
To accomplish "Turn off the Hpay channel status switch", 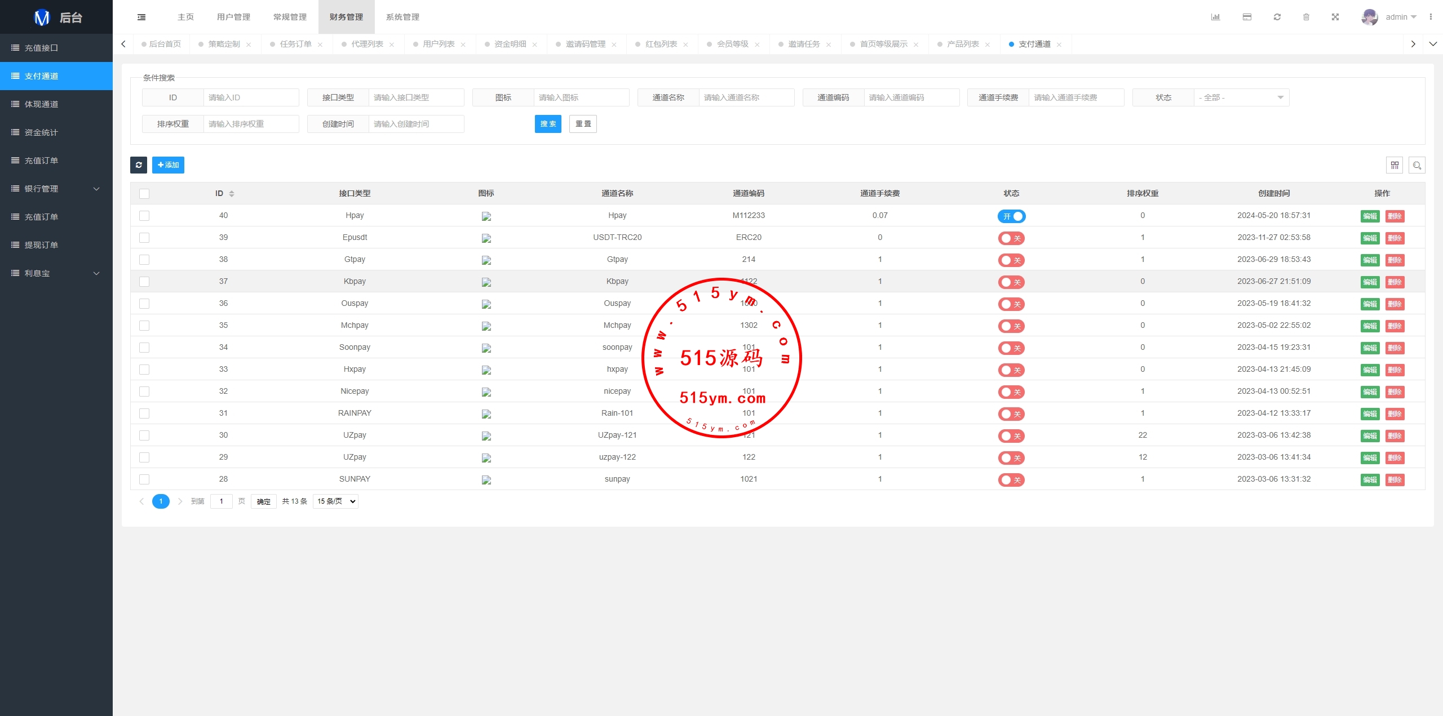I will (1011, 216).
